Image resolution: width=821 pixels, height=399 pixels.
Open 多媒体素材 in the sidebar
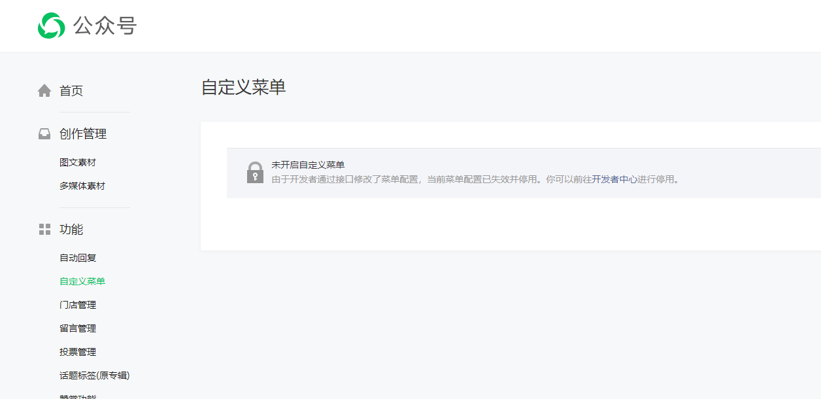click(82, 186)
